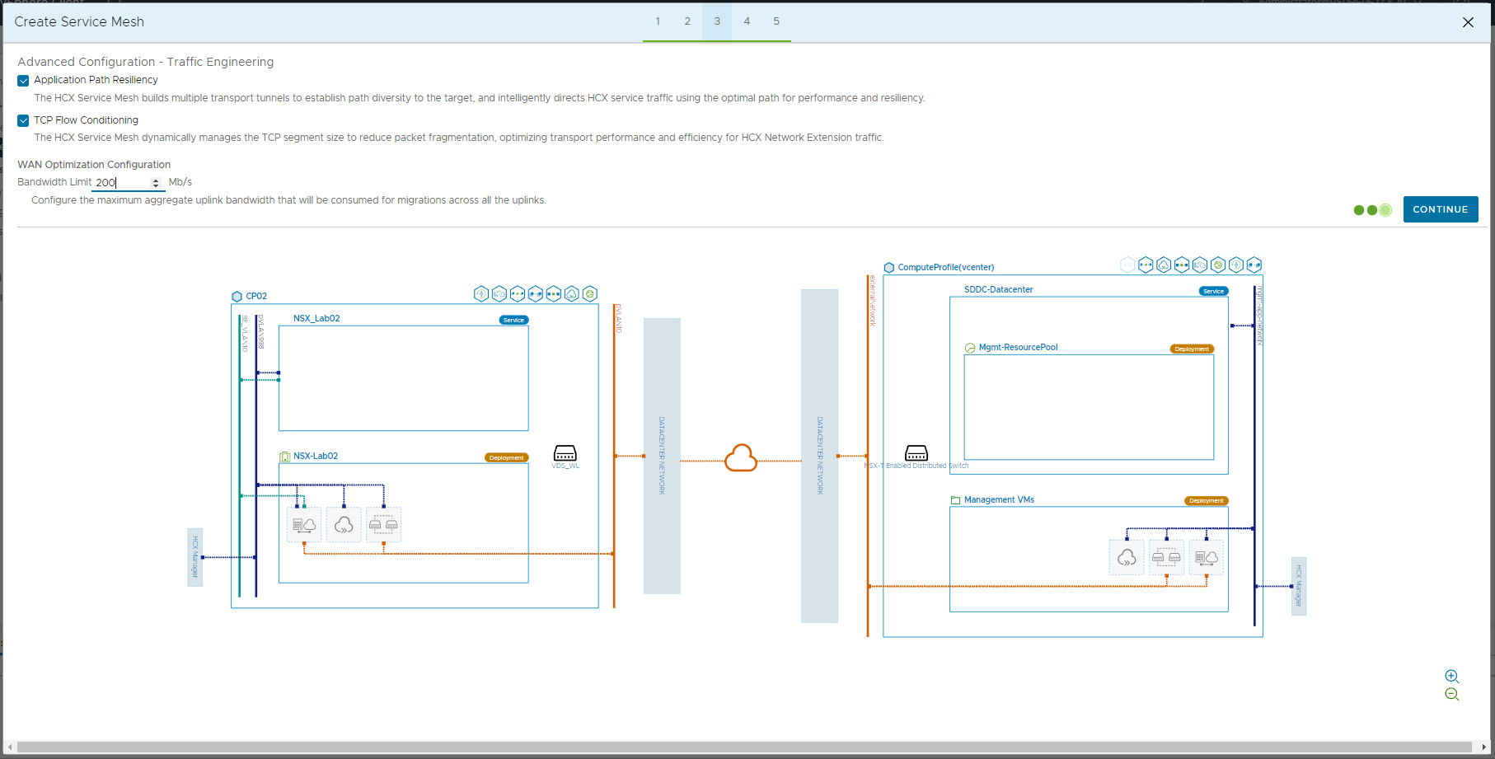Image resolution: width=1495 pixels, height=759 pixels.
Task: Click the Deployment badge on Management VMs
Action: click(x=1207, y=500)
